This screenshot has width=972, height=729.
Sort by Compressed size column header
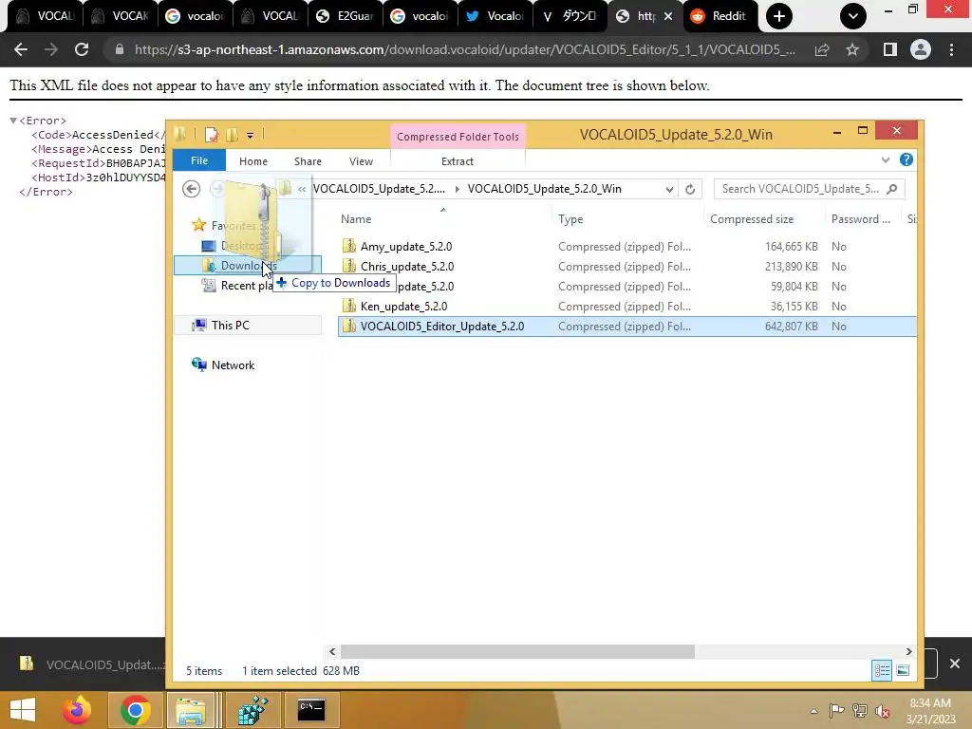(752, 219)
